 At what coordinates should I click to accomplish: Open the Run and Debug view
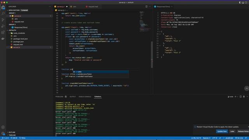coord(3,26)
